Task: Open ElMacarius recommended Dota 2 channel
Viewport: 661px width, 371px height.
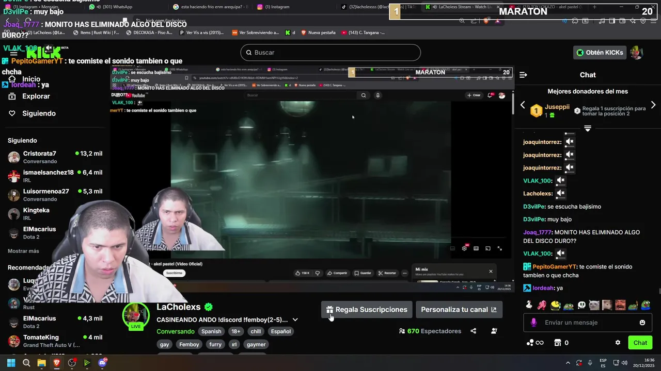Action: [x=55, y=322]
